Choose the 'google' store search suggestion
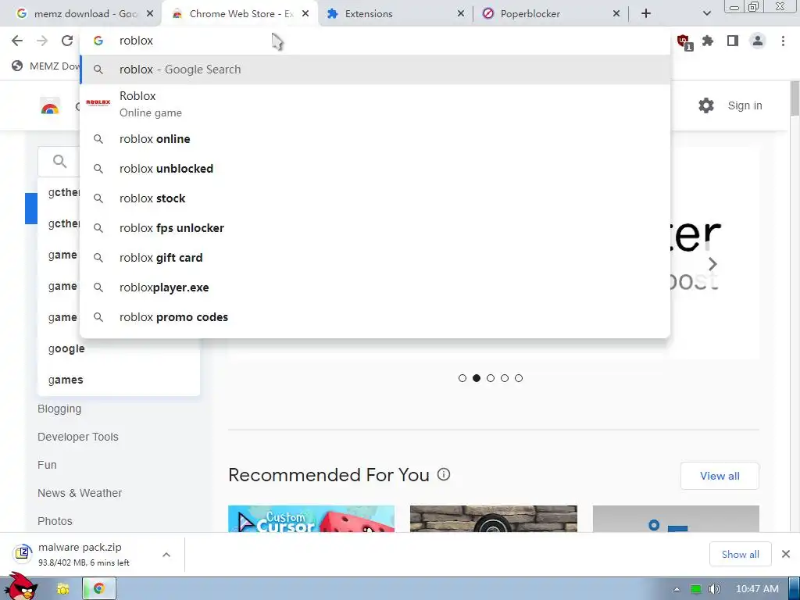 click(119, 348)
